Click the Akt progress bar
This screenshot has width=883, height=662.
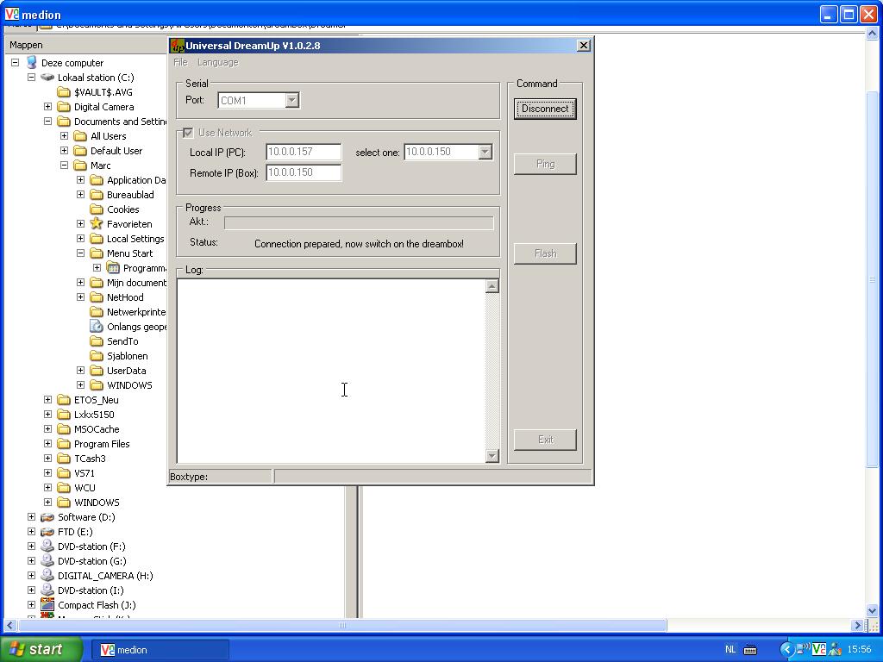359,223
